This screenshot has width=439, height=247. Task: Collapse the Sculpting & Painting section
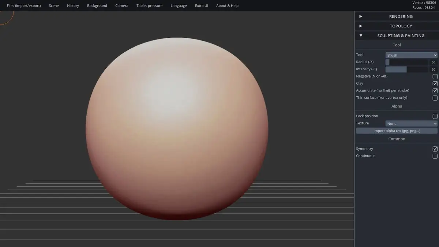397,35
